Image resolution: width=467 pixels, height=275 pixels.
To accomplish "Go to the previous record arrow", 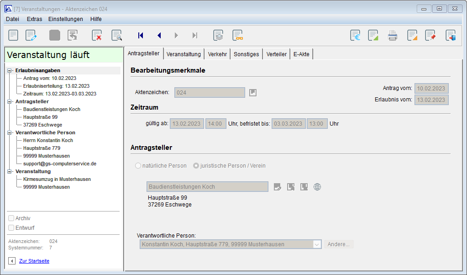I will coord(159,35).
